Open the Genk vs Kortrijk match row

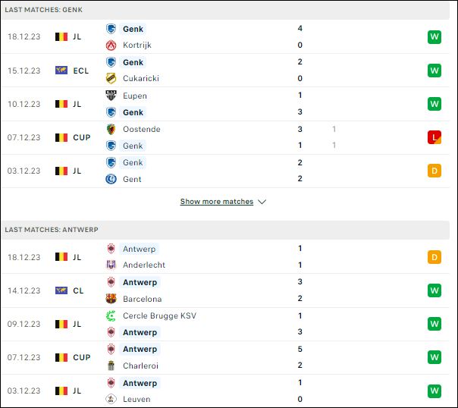point(225,37)
